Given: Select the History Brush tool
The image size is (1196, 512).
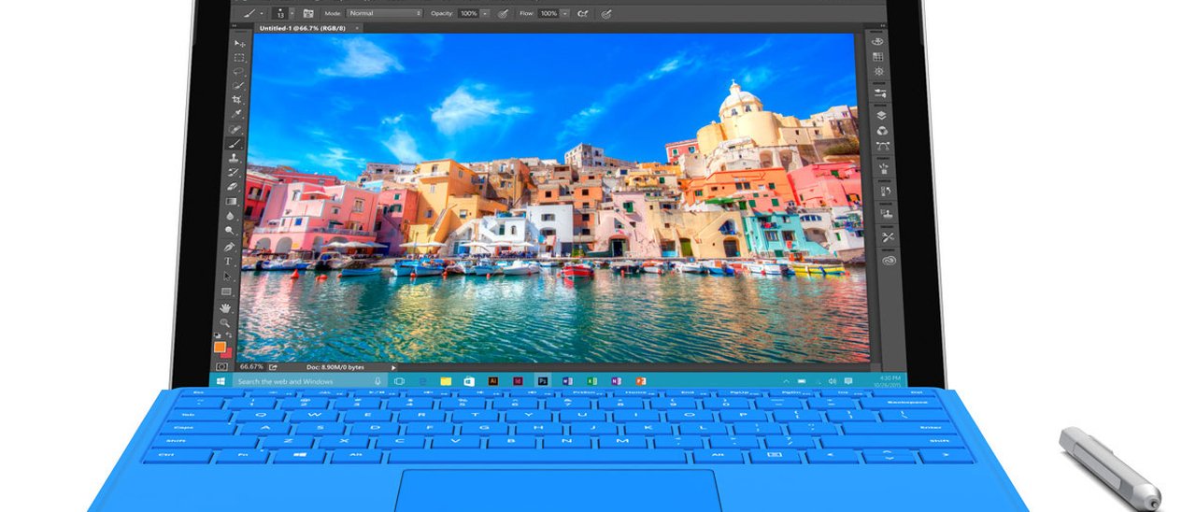Looking at the screenshot, I should coord(234,172).
